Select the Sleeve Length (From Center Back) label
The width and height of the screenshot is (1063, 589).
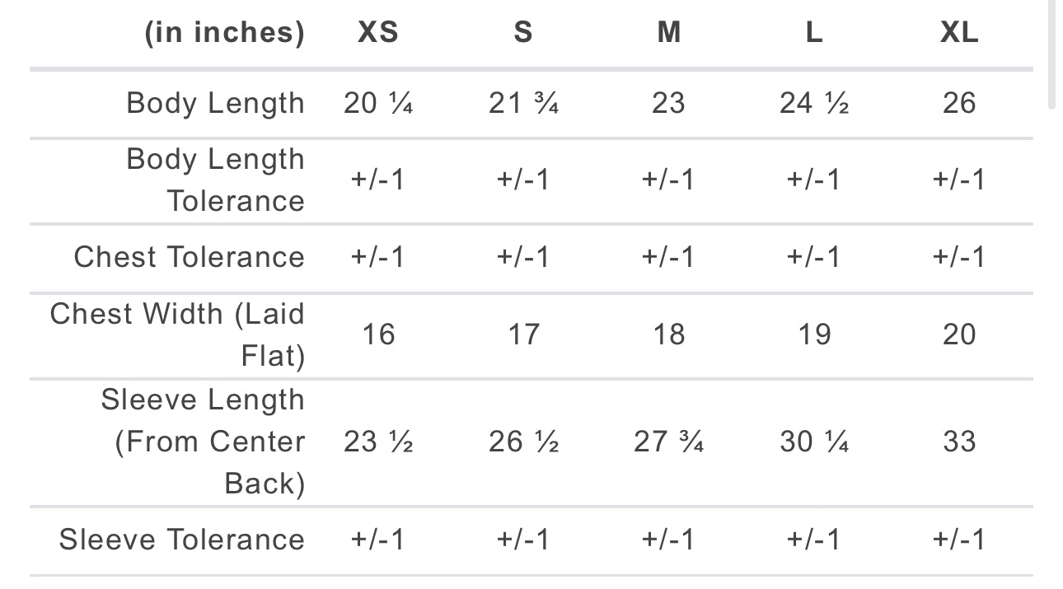pyautogui.click(x=203, y=442)
